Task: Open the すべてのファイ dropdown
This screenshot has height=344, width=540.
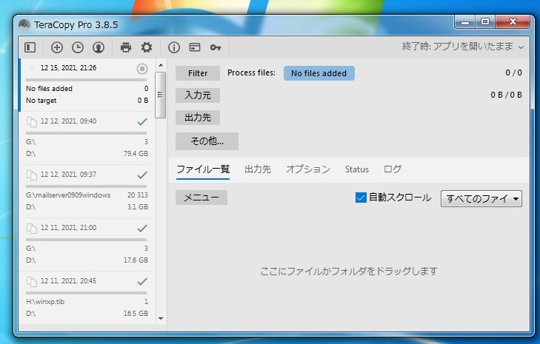Action: [x=481, y=198]
